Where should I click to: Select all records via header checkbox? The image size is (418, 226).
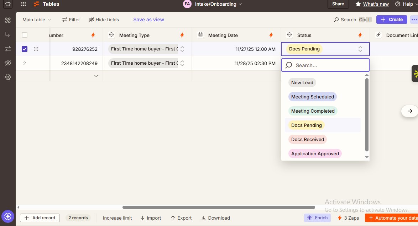(x=24, y=34)
